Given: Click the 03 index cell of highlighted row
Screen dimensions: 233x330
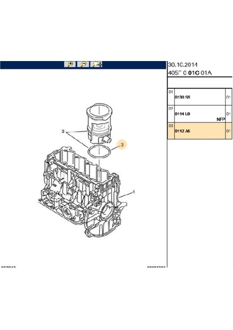Looking at the screenshot, I should coord(171,131).
